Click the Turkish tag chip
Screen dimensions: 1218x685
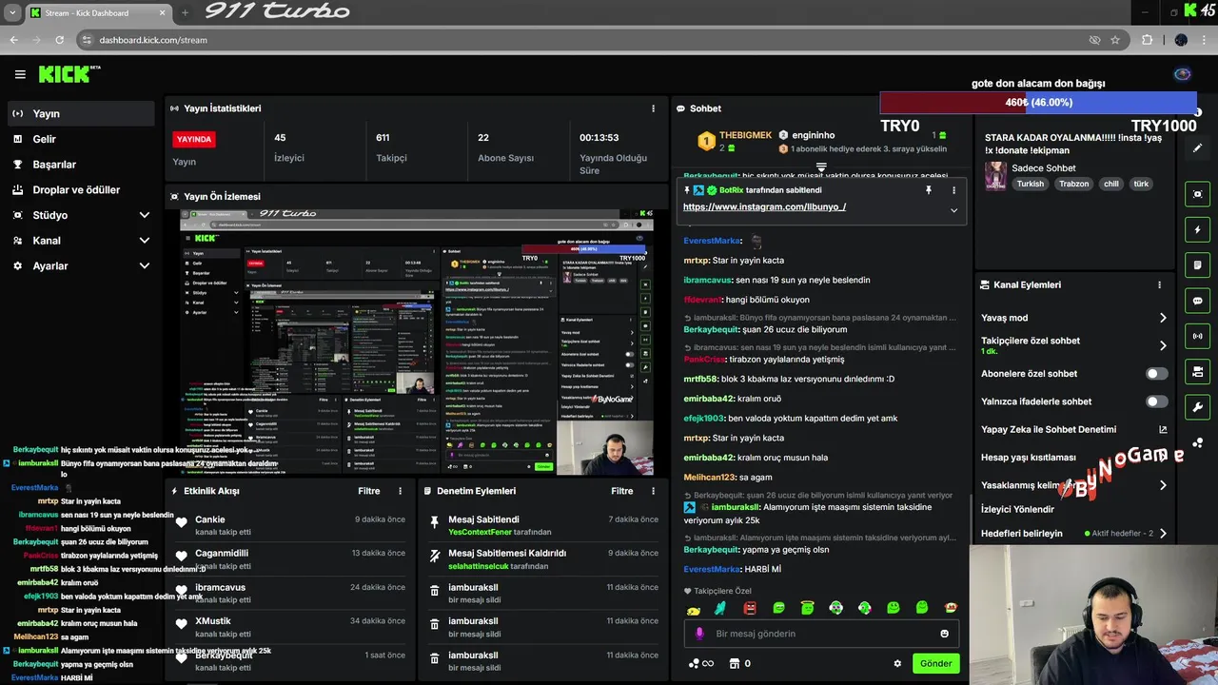[x=1030, y=184]
